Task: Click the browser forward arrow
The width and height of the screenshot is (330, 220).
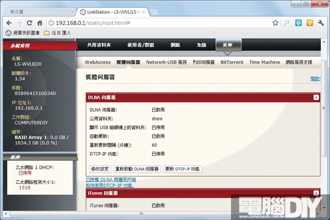Action: pyautogui.click(x=19, y=23)
